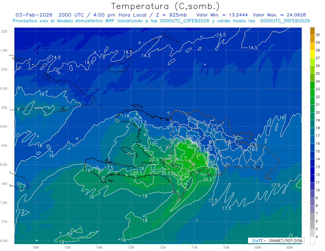Click the "72W" longitude axis label
The width and height of the screenshot is (325, 251).
[162, 247]
